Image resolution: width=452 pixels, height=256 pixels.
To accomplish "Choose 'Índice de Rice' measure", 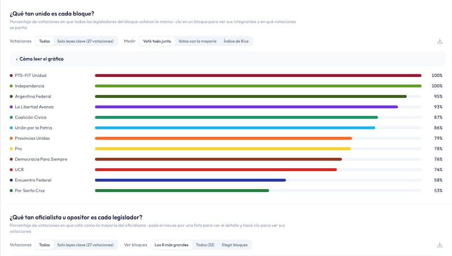I will (236, 41).
